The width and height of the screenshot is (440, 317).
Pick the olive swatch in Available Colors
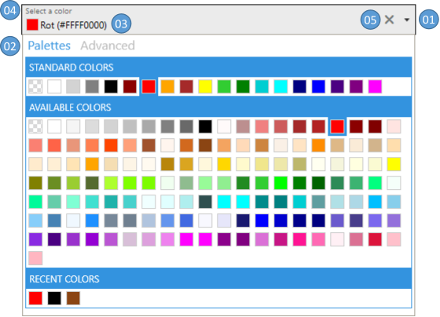35,183
